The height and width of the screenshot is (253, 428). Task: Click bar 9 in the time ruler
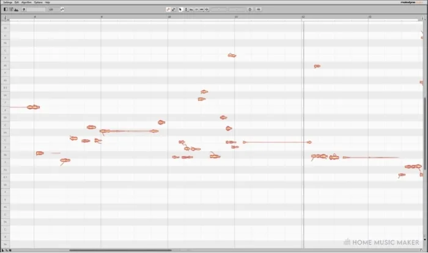[101, 17]
